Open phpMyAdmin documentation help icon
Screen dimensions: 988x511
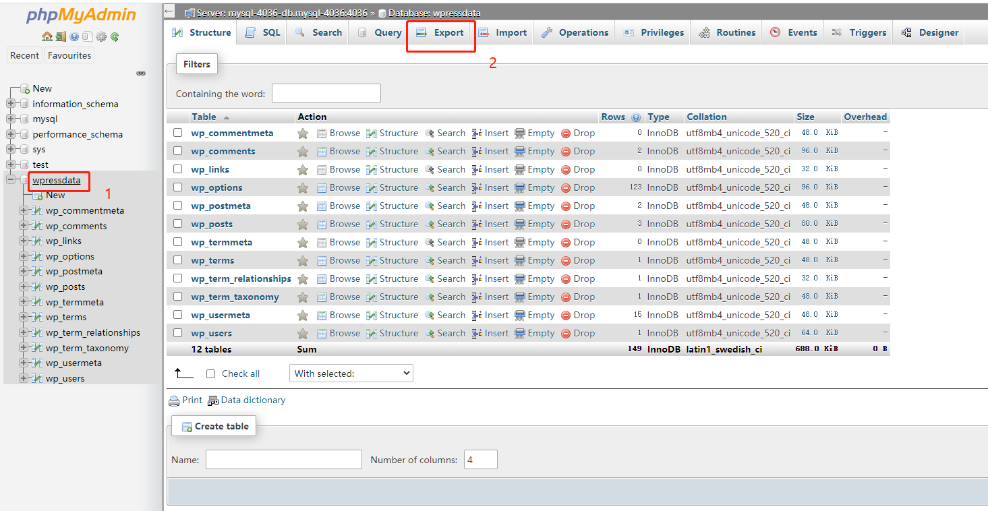click(x=75, y=37)
